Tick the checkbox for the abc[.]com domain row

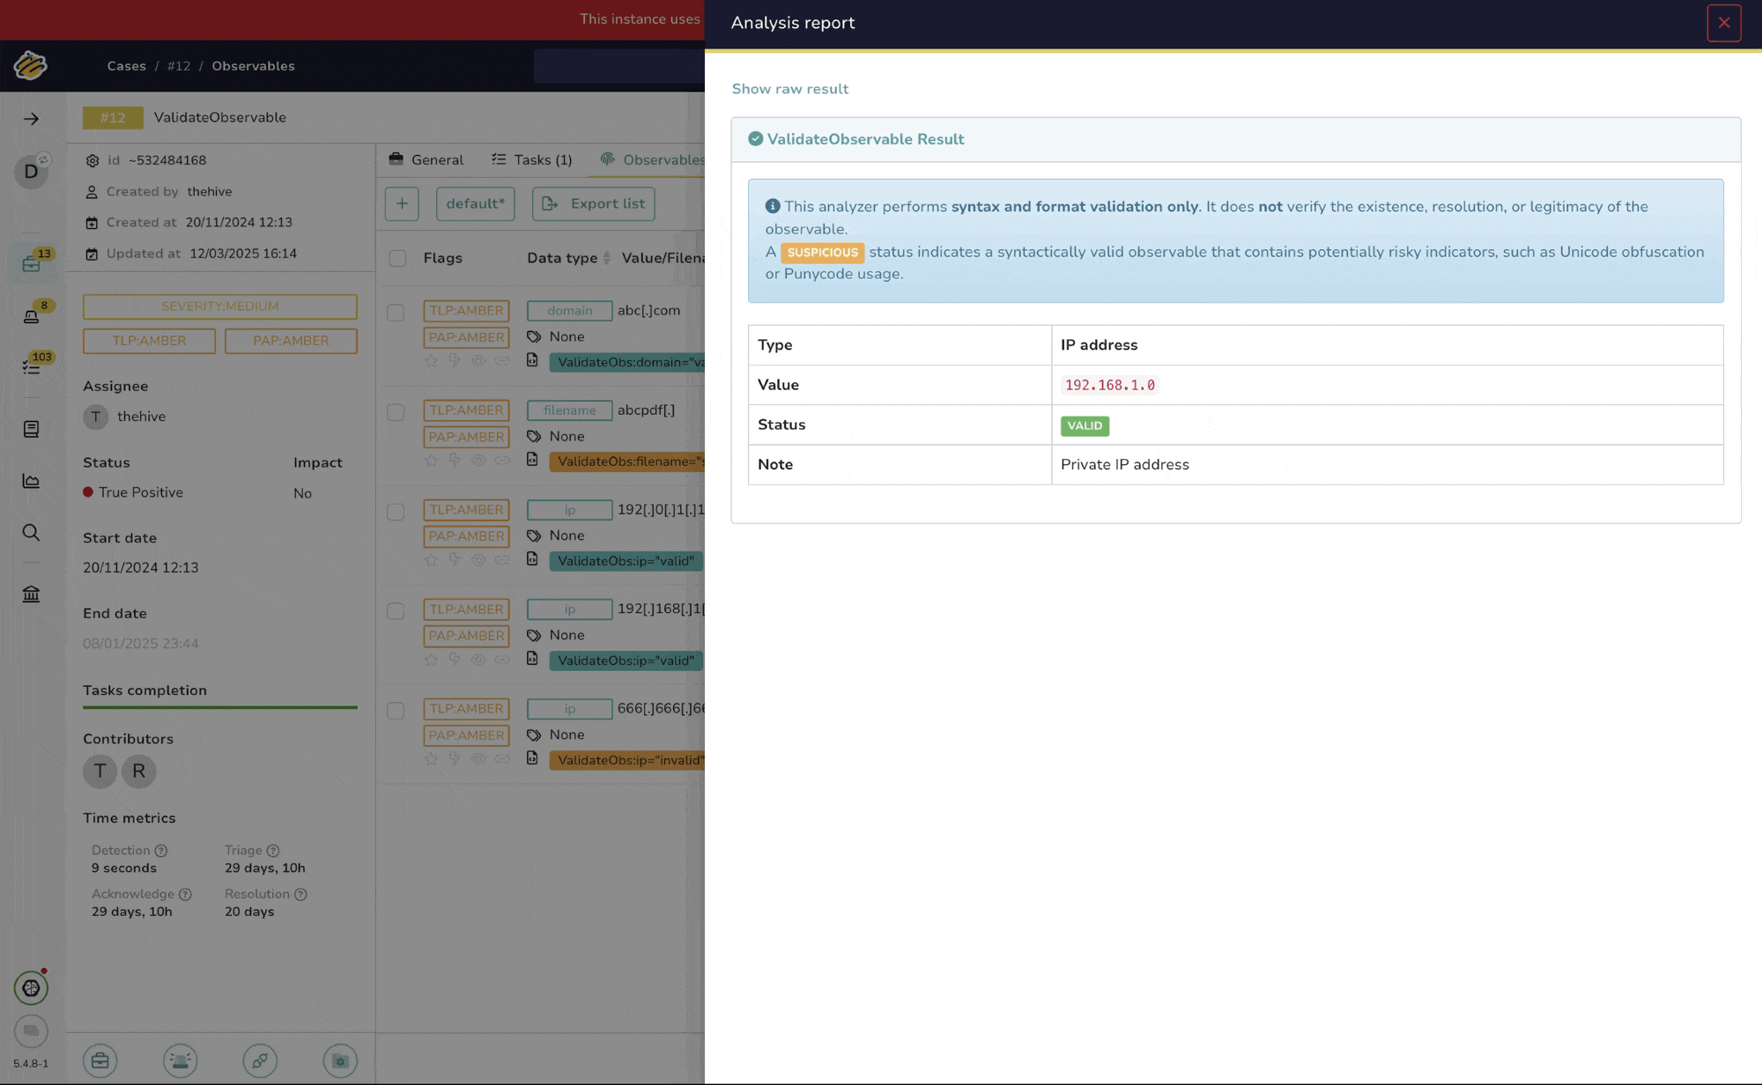click(x=396, y=313)
